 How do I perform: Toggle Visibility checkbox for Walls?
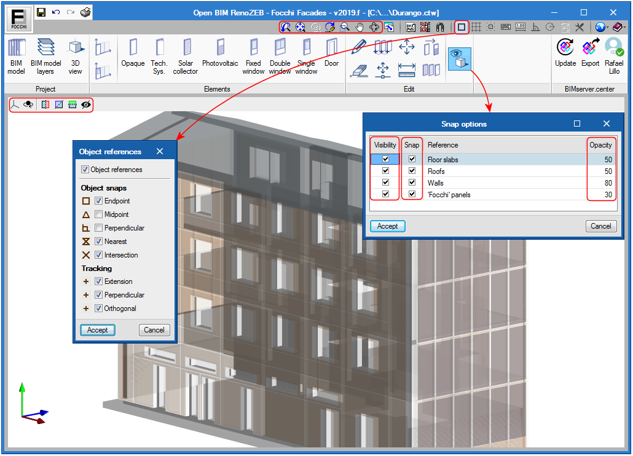[385, 183]
